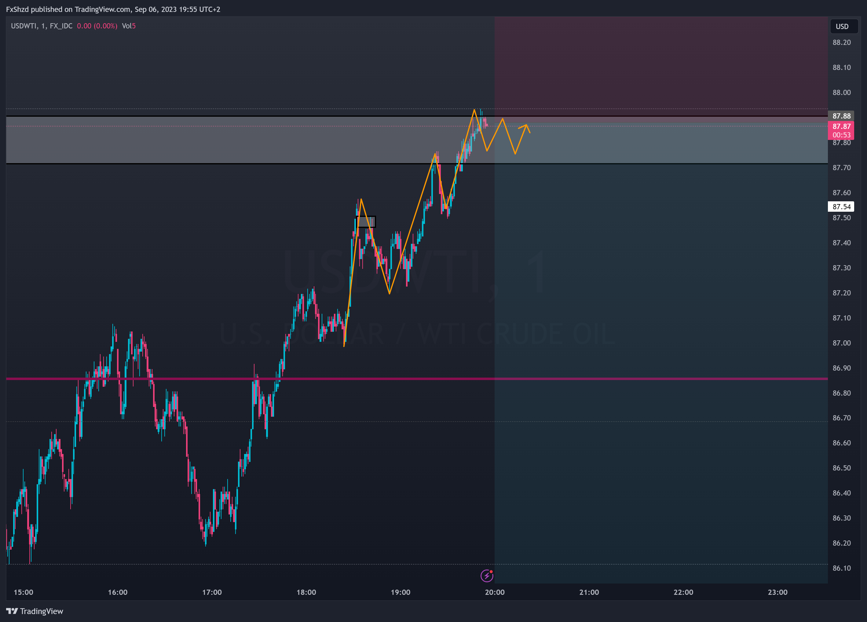
Task: Click the 20:00 time axis label
Action: (x=495, y=592)
